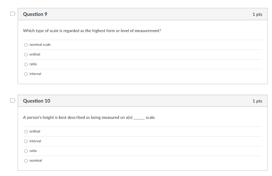The width and height of the screenshot is (272, 176).
Task: Click the Question 9 prompt text
Action: [92, 31]
